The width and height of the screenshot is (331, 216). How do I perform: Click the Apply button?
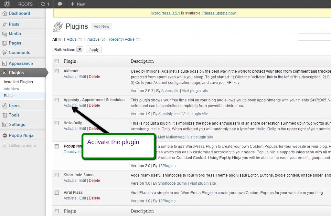click(x=94, y=50)
